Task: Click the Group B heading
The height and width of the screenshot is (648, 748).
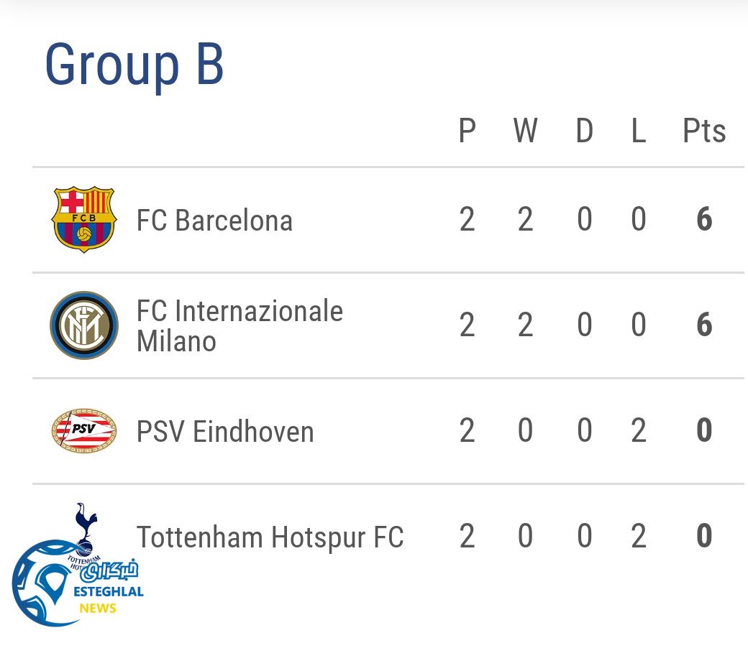Action: (134, 64)
